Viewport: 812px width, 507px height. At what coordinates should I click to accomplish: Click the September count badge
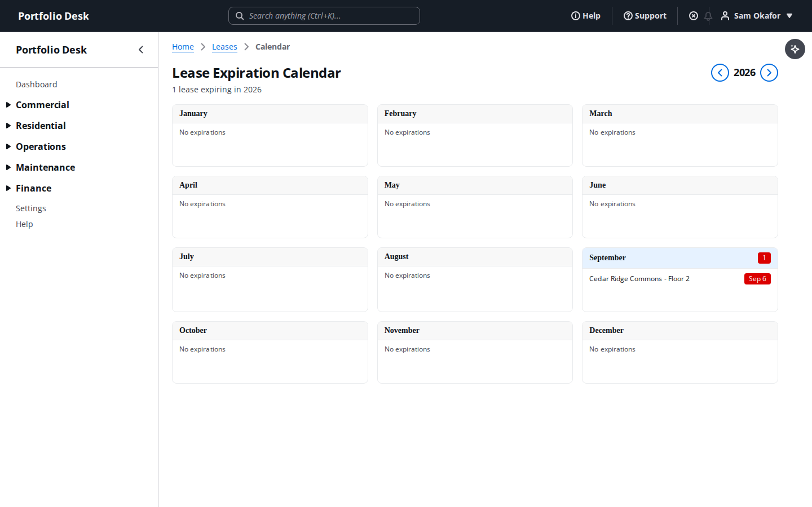click(764, 258)
